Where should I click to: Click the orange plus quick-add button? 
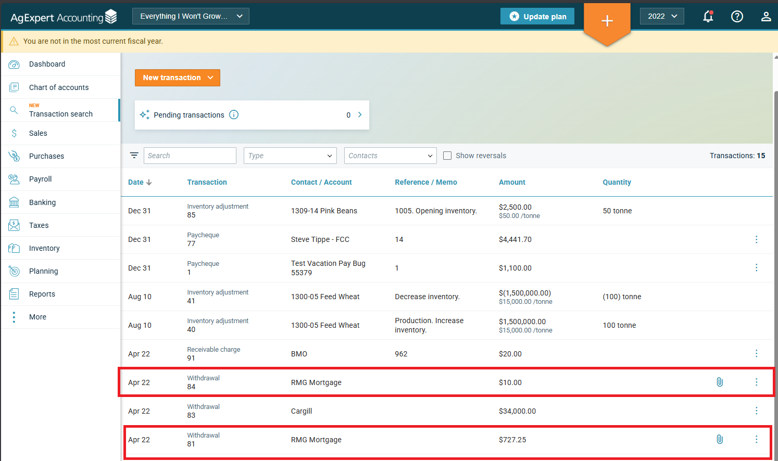coord(607,21)
